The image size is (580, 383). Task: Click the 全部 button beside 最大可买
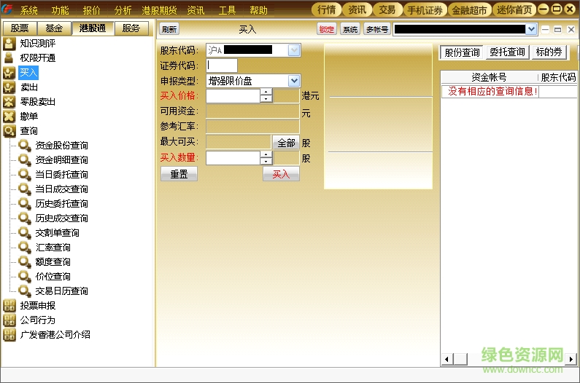tap(286, 143)
